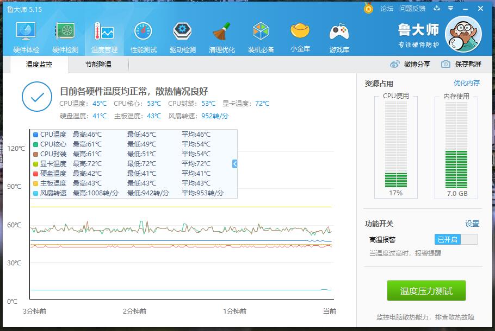Click the 硬盘温度: 41℃ reading

coord(83,116)
